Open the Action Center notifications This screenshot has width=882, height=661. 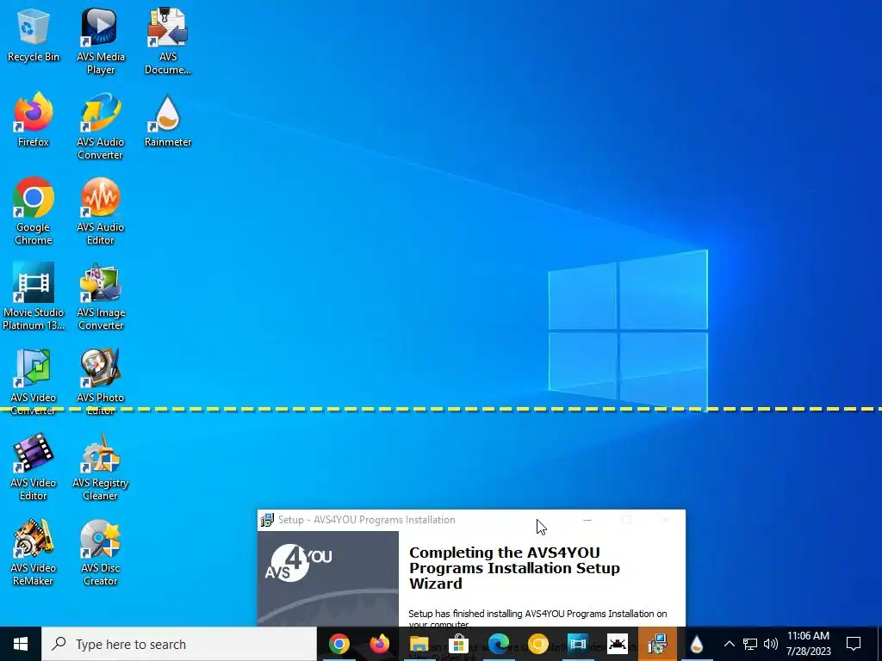[854, 644]
